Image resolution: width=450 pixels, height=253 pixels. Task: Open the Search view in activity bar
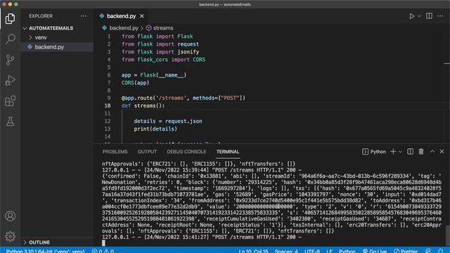click(10, 39)
